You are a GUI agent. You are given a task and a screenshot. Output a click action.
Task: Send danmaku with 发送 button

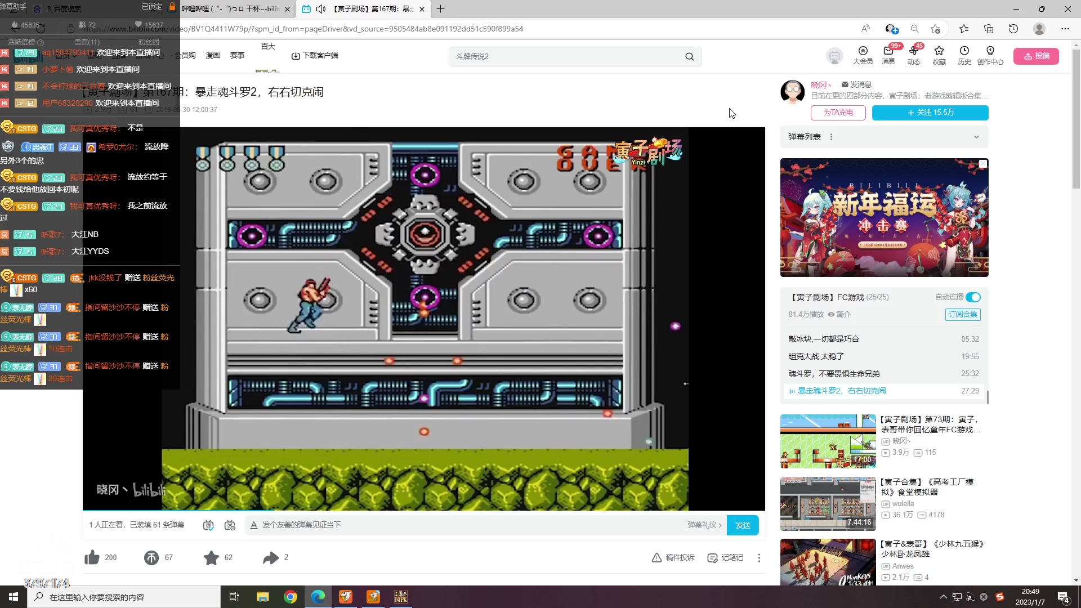coord(743,525)
